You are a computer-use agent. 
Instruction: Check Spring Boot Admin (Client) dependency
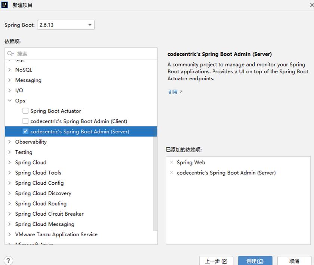click(x=25, y=121)
